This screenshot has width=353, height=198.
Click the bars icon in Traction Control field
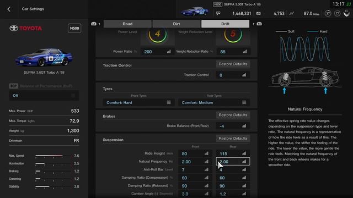point(244,75)
